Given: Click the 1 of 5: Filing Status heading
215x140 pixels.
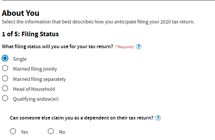Looking at the screenshot, I should (x=30, y=34).
